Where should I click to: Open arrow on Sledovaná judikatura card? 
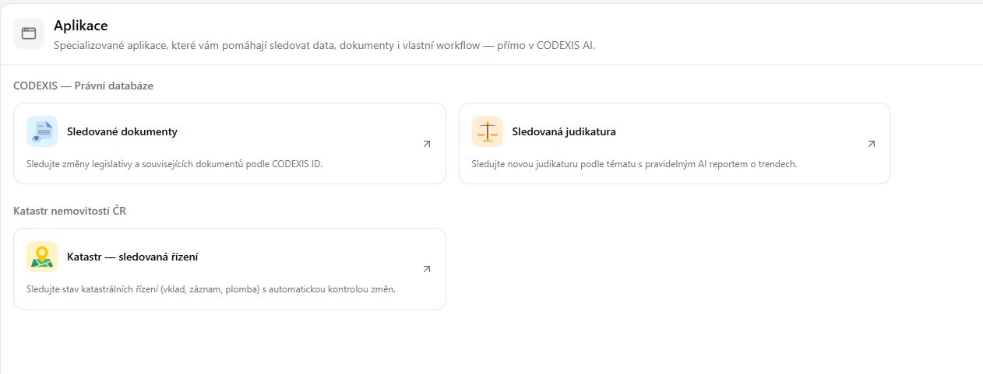point(871,144)
